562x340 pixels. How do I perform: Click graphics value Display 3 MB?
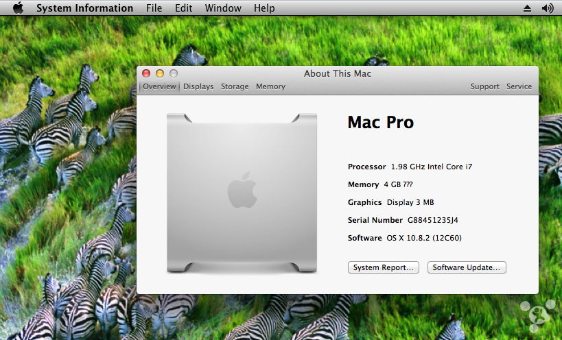[410, 203]
